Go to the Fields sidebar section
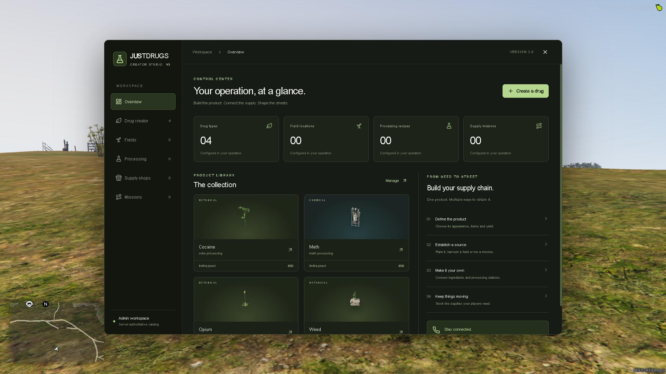Viewport: 666px width, 374px height. tap(143, 140)
